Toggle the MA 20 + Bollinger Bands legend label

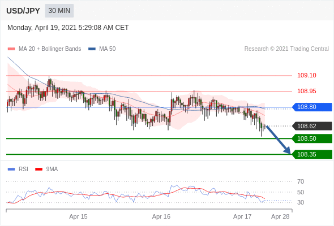(50, 49)
